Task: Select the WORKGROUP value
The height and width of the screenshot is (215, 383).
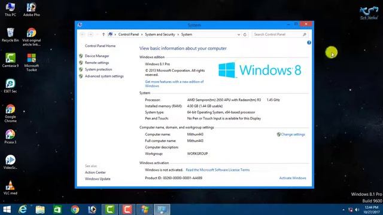Action: (x=197, y=154)
